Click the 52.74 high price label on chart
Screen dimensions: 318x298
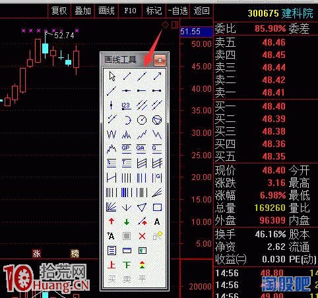click(x=64, y=36)
